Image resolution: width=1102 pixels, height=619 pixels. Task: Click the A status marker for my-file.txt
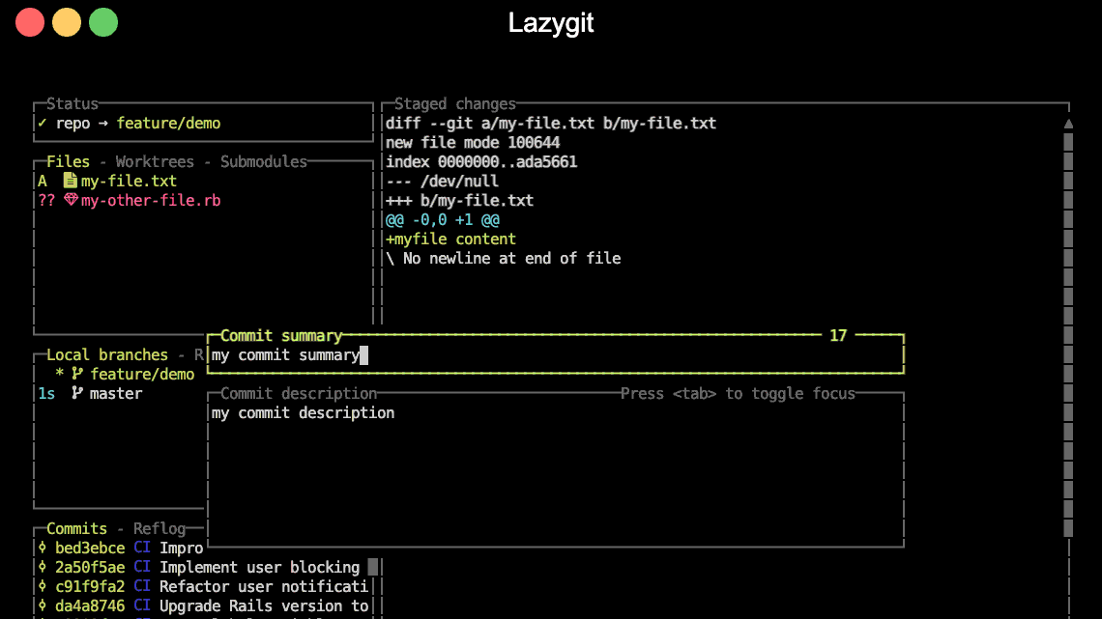pos(43,181)
